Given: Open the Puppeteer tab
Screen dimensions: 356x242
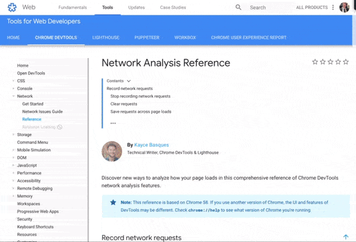Looking at the screenshot, I should point(145,37).
